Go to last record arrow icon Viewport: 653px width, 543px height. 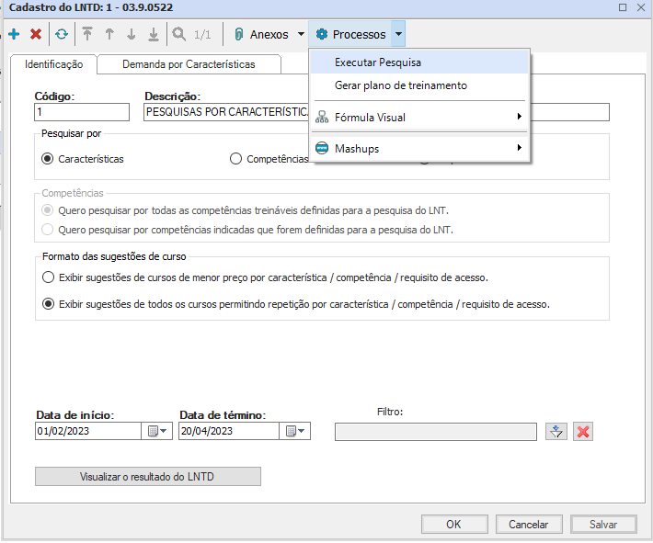[154, 34]
